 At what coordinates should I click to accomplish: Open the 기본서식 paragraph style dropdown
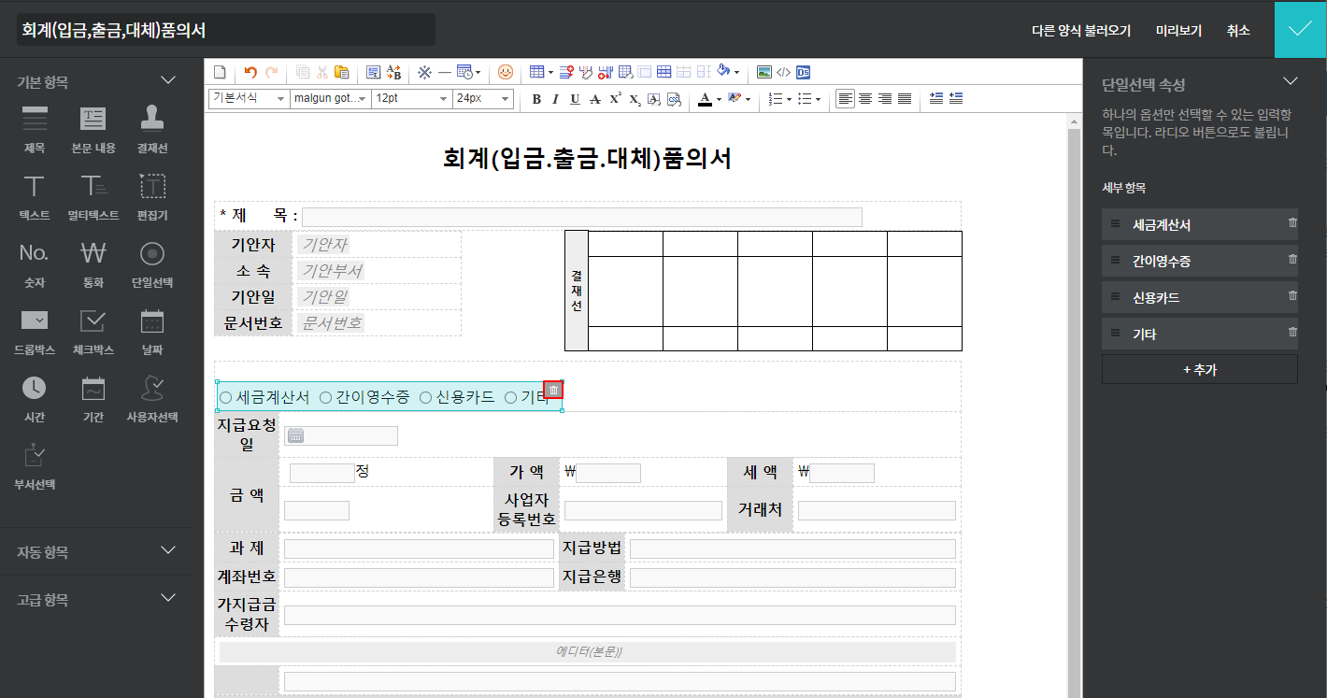click(249, 99)
